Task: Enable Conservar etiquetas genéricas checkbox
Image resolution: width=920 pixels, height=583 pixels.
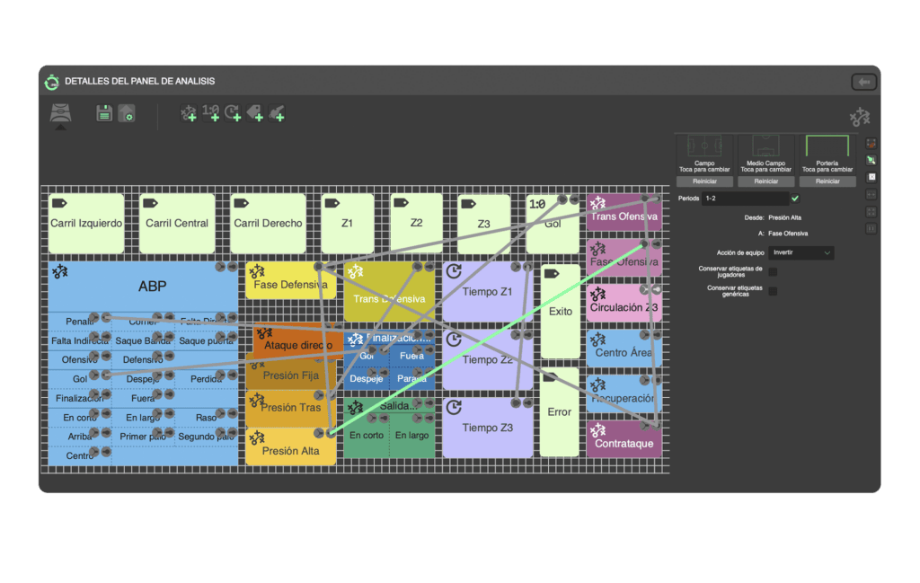Action: click(x=773, y=291)
